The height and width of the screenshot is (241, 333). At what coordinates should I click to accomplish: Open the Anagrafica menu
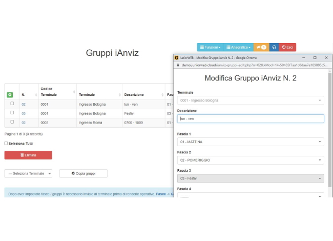tap(239, 47)
